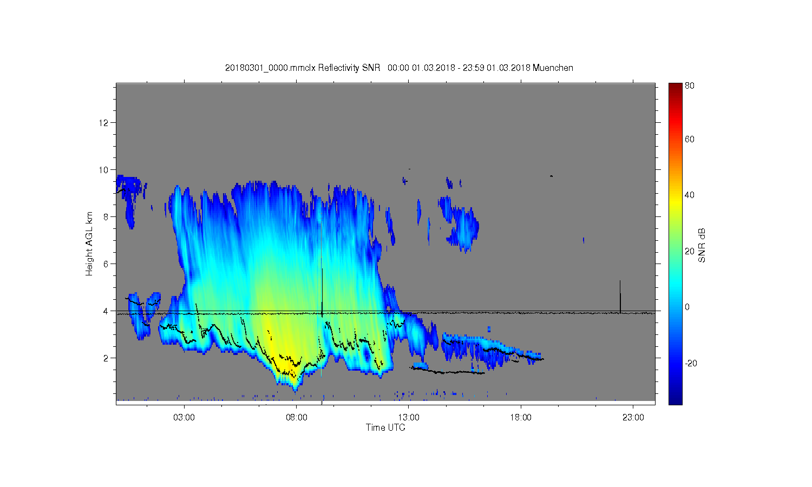Click the "Time UTC" axis label
Image resolution: width=812 pixels, height=487 pixels.
[x=385, y=427]
